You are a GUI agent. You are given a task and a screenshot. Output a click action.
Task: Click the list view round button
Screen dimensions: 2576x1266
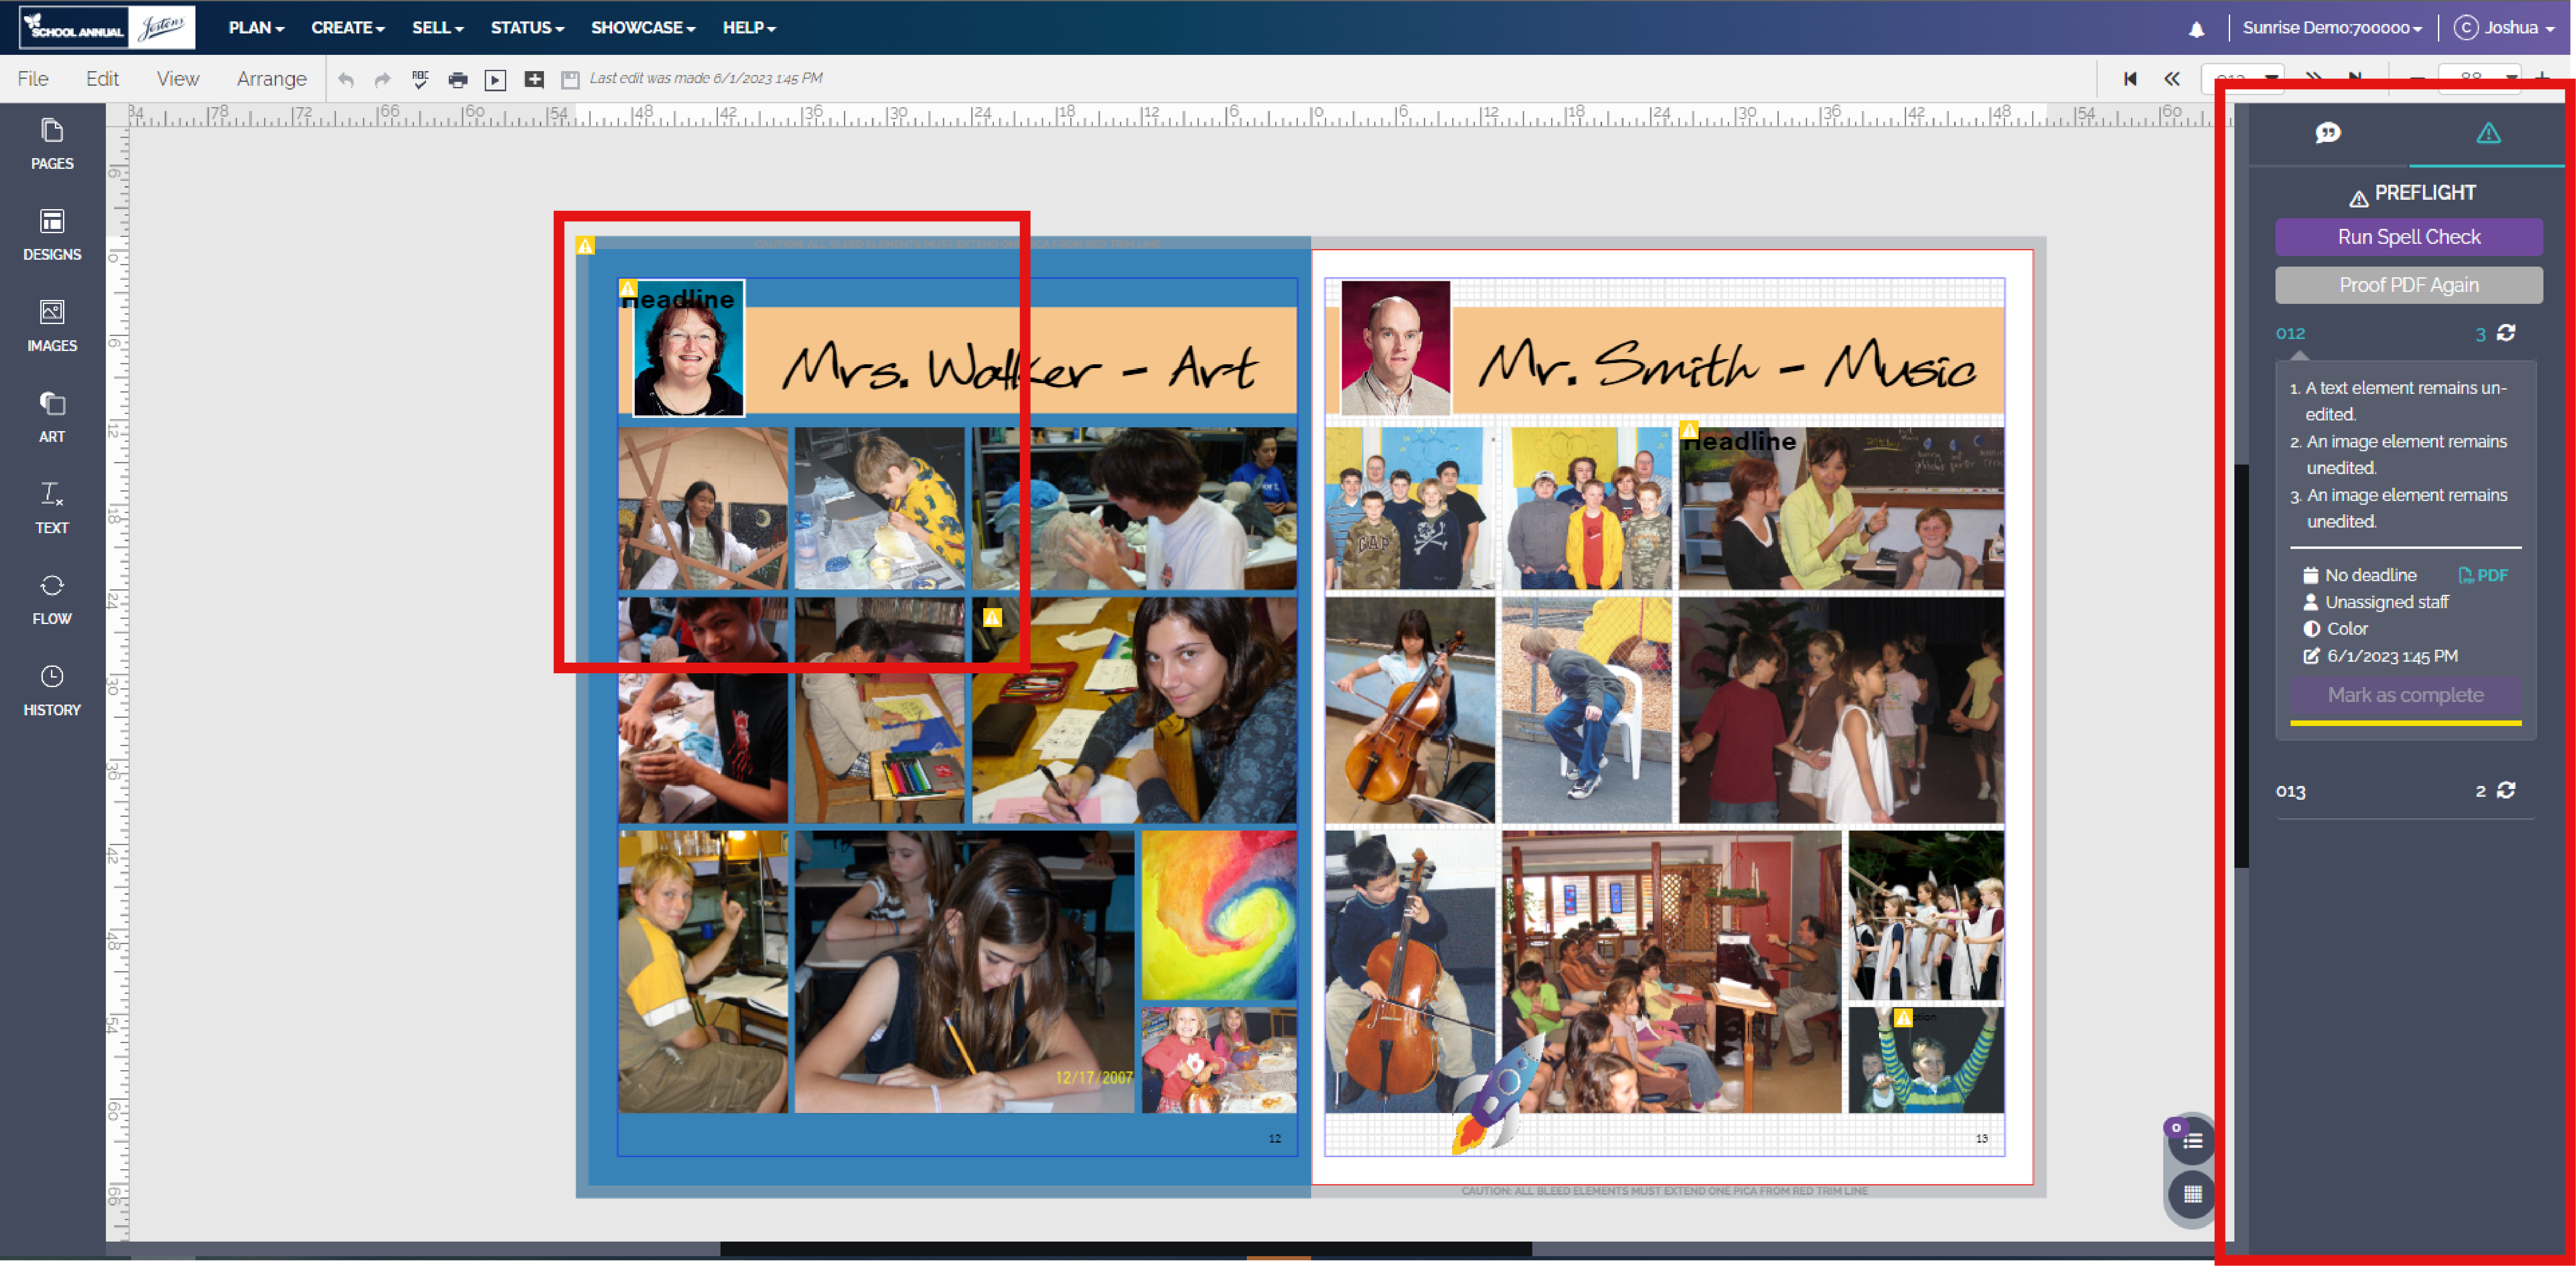tap(2192, 1141)
